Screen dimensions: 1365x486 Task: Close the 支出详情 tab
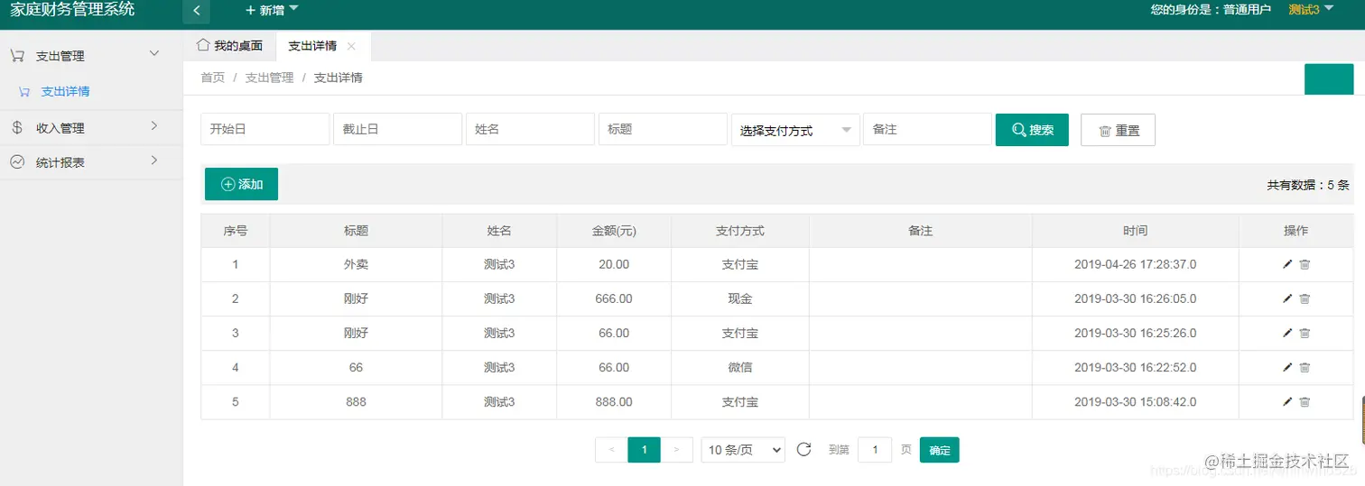(351, 46)
